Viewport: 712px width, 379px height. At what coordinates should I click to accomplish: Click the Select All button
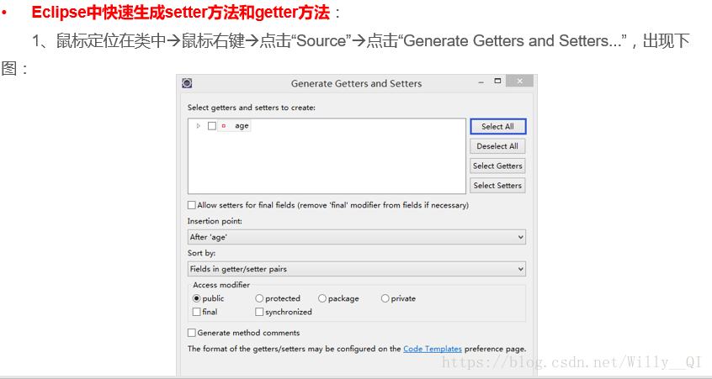[x=497, y=127]
